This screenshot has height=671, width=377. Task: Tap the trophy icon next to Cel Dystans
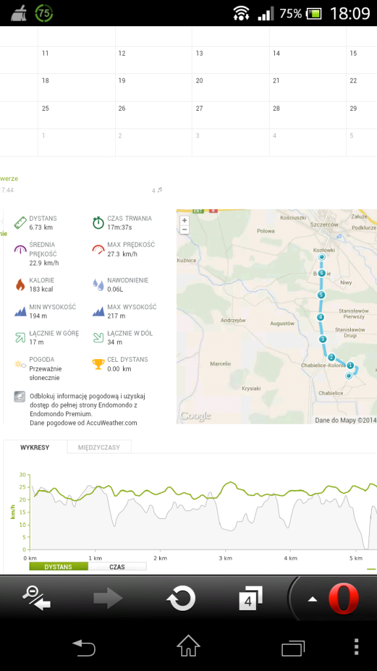tap(98, 364)
